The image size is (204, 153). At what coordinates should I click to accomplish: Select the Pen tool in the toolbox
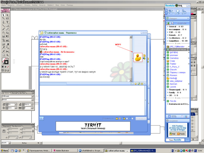click(3, 22)
